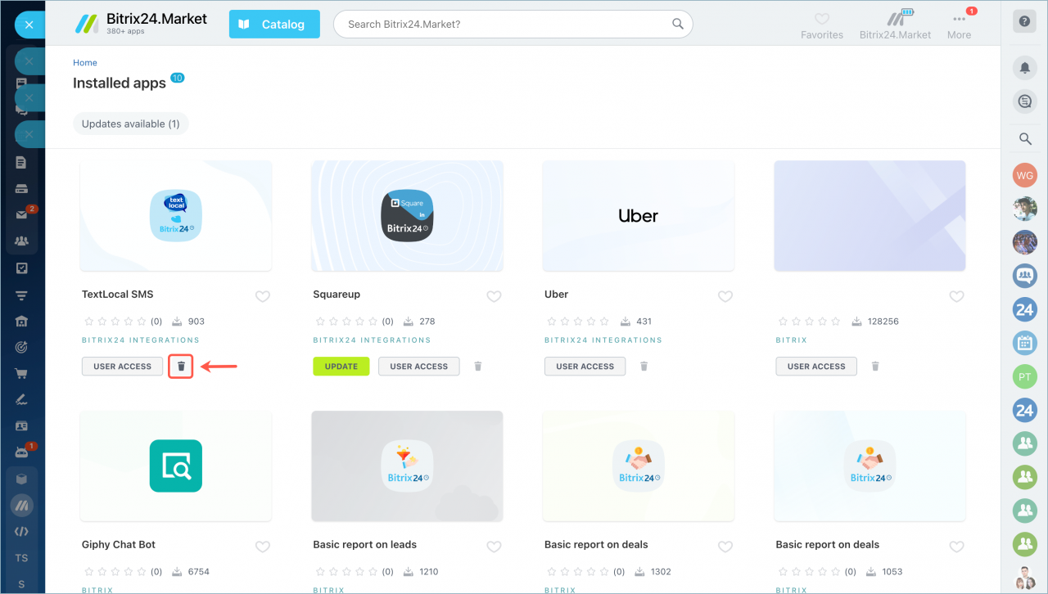
Task: Open the contact card icon in the left sidebar
Action: [22, 426]
